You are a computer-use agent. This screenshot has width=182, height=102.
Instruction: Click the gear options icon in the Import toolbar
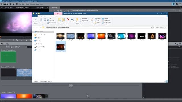[x=65, y=11]
